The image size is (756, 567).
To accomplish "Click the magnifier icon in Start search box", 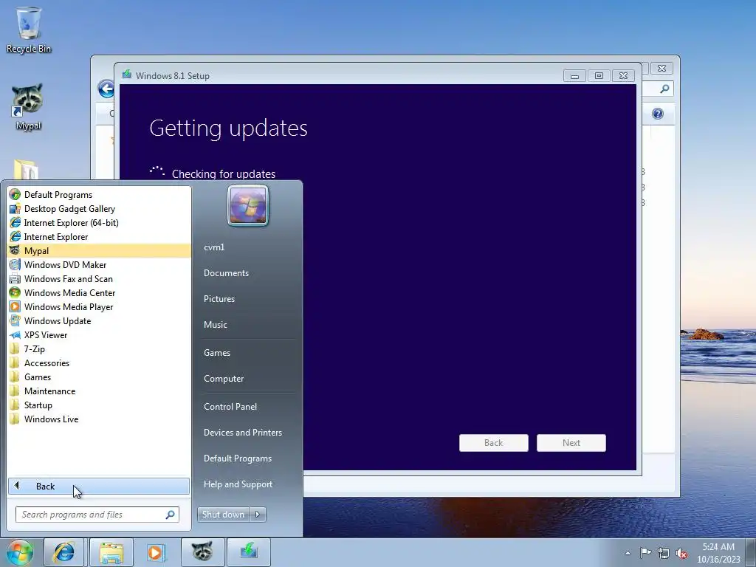I will pyautogui.click(x=170, y=515).
